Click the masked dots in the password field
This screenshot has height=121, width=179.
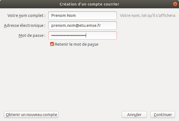point(68,35)
